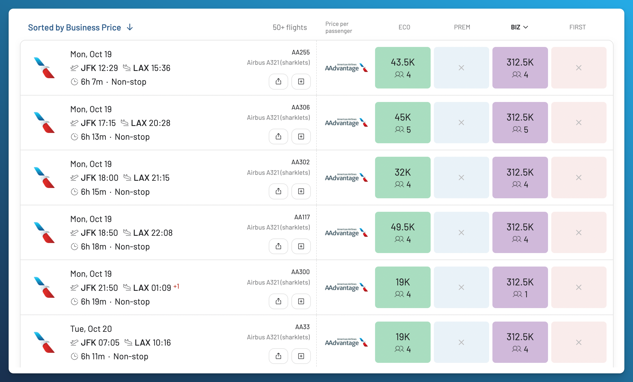
Task: Click American Airlines logo for AA255
Action: coord(44,68)
